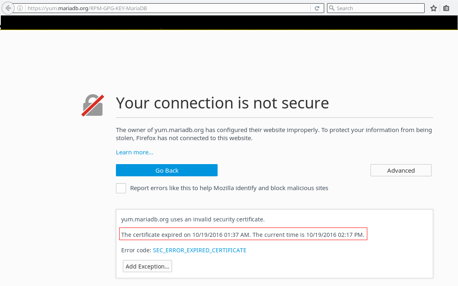This screenshot has width=458, height=286.
Task: Click the invalid security certificate message line
Action: click(x=193, y=219)
